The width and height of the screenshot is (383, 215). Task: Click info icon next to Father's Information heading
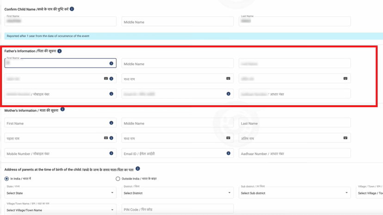(x=60, y=51)
